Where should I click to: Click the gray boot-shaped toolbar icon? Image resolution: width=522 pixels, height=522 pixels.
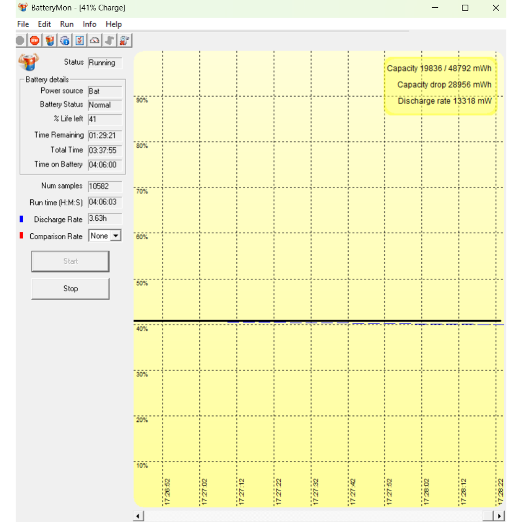coord(110,40)
